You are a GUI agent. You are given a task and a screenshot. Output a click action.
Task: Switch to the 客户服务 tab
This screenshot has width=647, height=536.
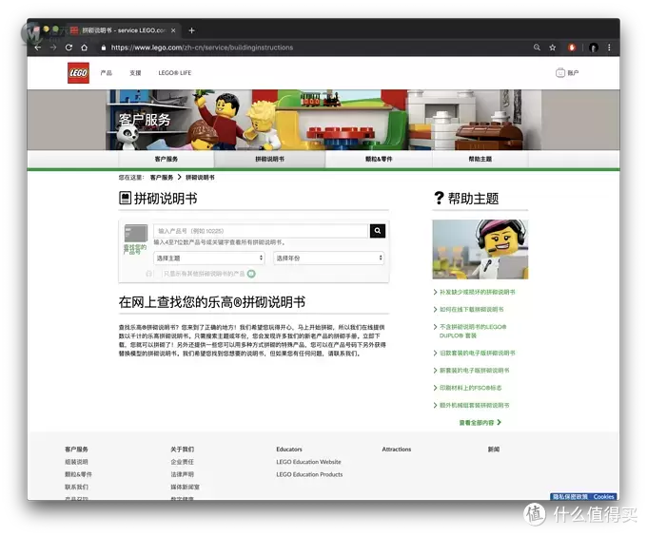coord(167,159)
